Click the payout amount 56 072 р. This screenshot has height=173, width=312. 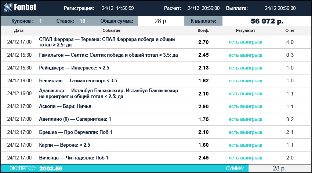tap(267, 21)
